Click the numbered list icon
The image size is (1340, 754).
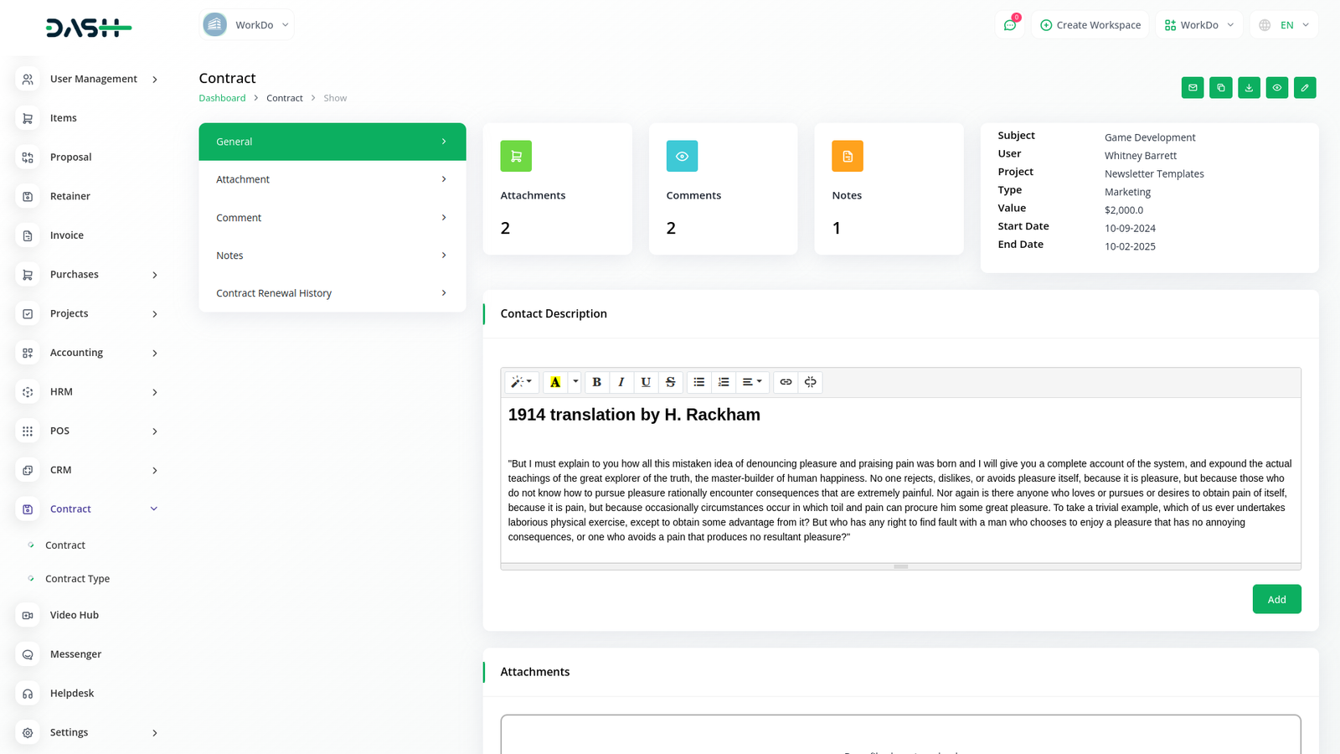tap(724, 382)
